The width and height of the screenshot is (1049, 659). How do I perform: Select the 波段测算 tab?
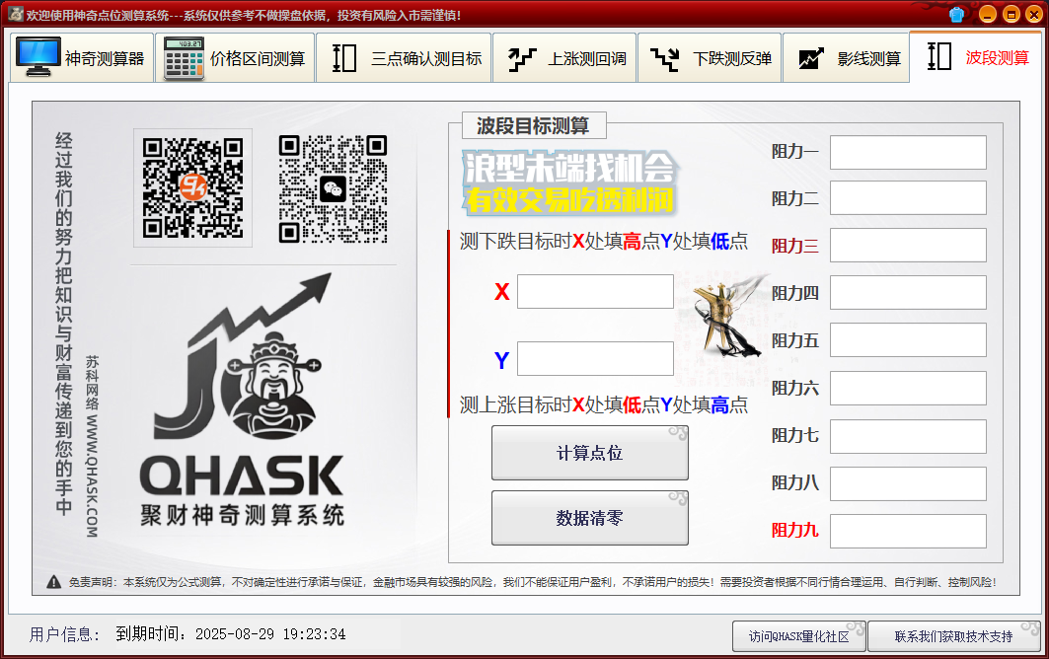(x=977, y=57)
